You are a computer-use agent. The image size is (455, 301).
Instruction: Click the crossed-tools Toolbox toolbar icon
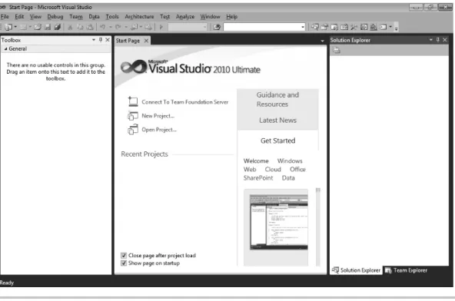pos(354,27)
